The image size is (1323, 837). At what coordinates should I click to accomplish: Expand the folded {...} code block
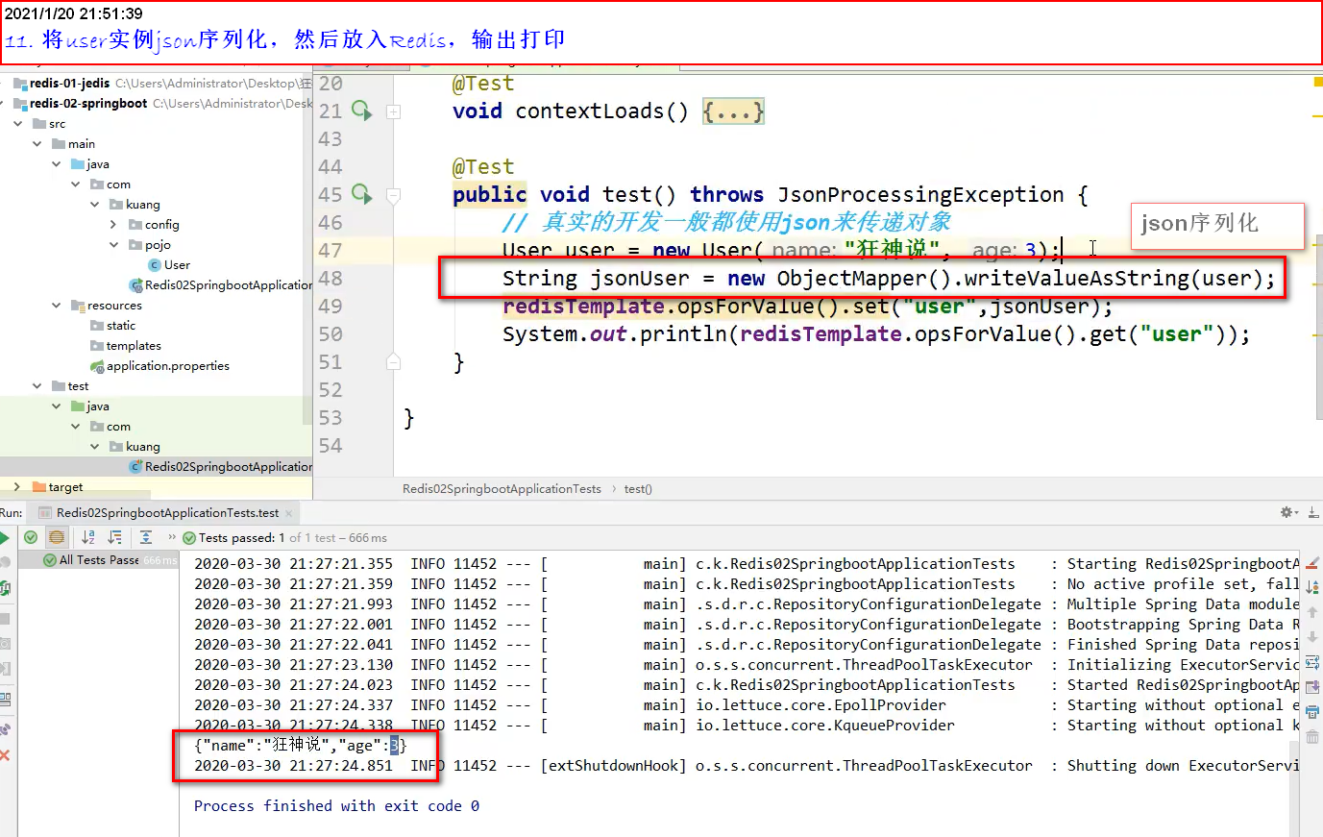(733, 111)
